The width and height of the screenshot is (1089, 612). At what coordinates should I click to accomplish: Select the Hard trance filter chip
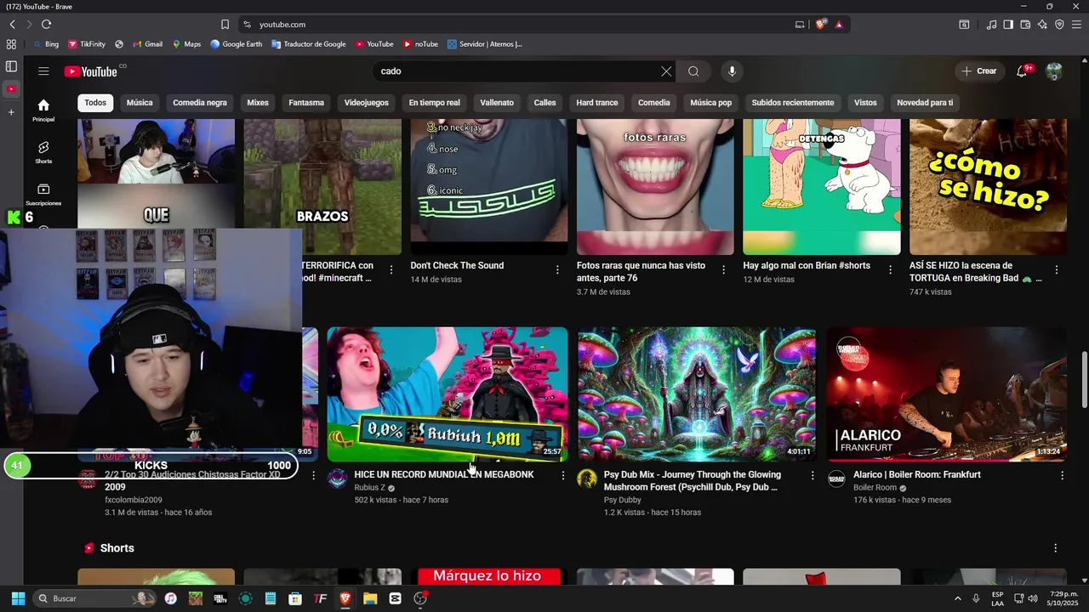[596, 103]
